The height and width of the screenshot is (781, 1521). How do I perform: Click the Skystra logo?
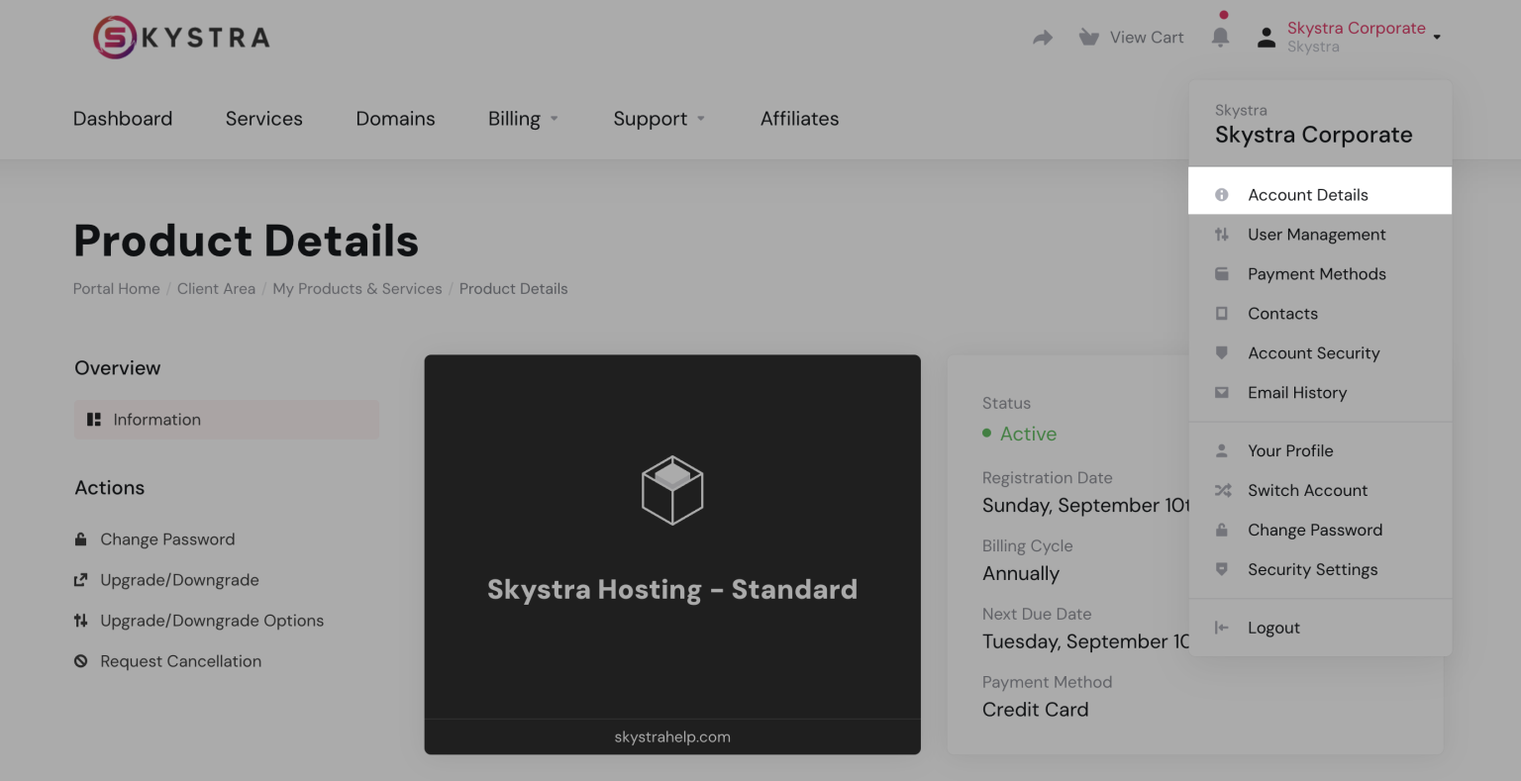tap(179, 37)
